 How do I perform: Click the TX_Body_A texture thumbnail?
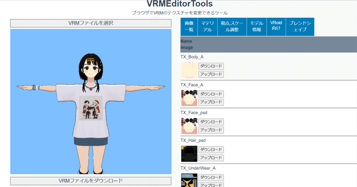pyautogui.click(x=189, y=70)
